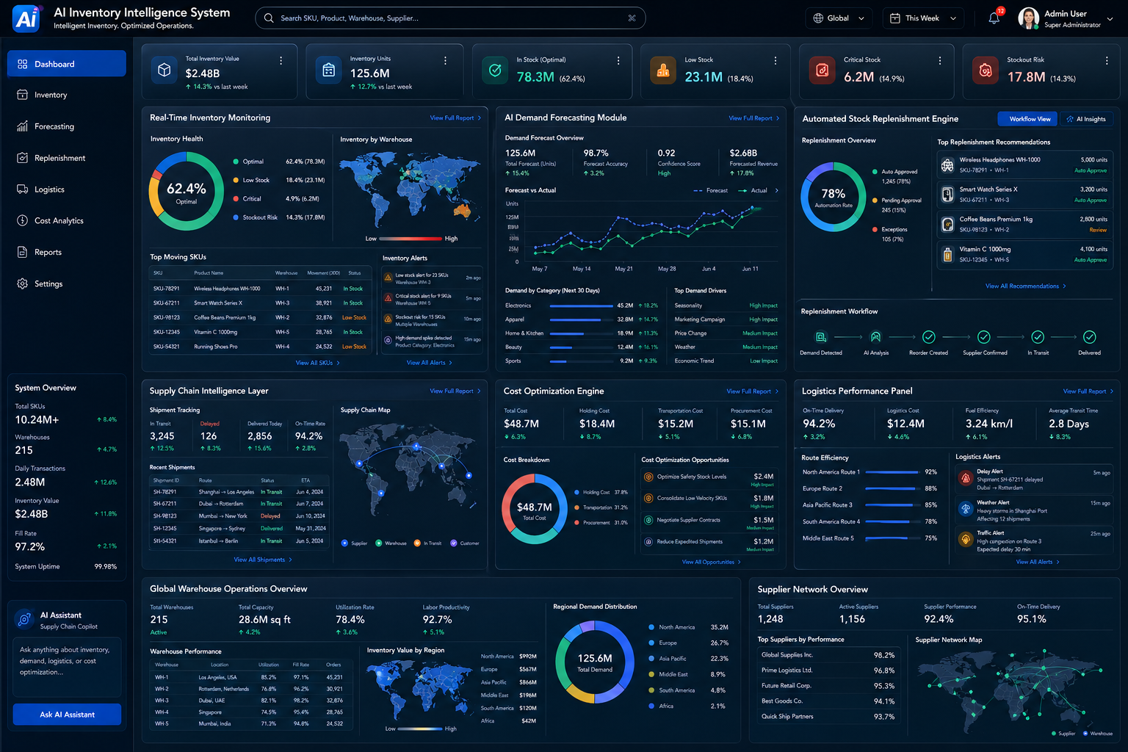Open the Global region dropdown

pyautogui.click(x=839, y=18)
